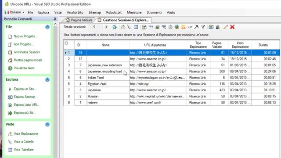Select 'Japanese, new extension' session name
The height and width of the screenshot is (158, 281).
(104, 65)
